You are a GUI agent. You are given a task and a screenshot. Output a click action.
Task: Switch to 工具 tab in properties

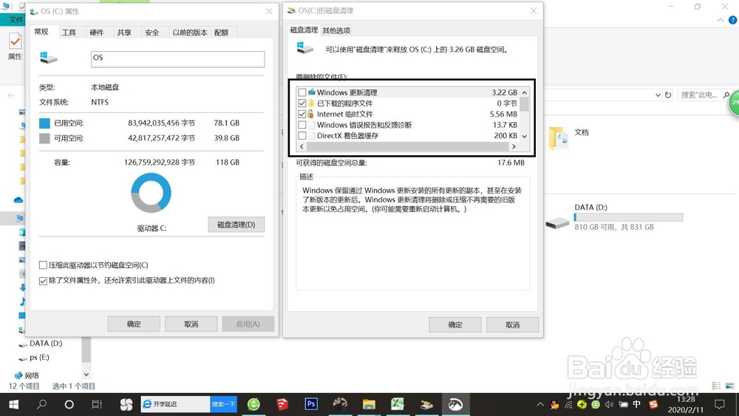[x=69, y=33]
